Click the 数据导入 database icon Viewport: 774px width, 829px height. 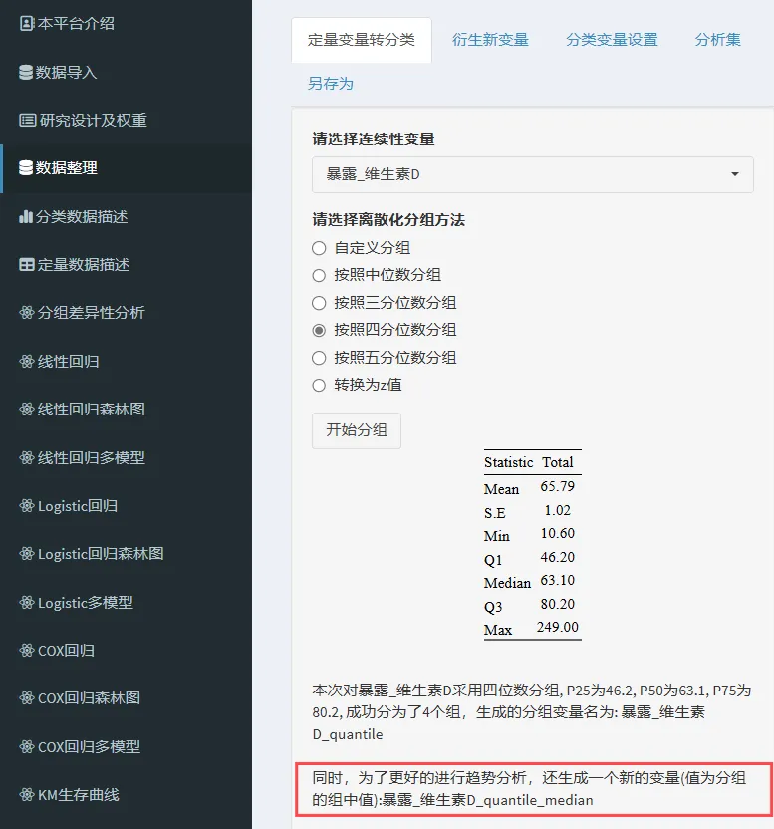tap(25, 72)
